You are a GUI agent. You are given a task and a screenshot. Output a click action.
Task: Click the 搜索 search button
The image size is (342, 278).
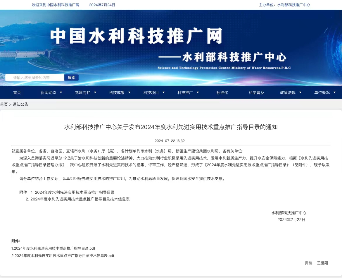pyautogui.click(x=71, y=78)
